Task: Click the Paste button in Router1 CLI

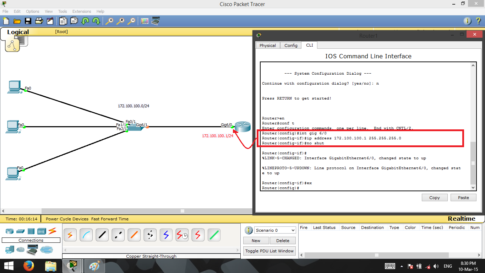Action: pos(463,198)
